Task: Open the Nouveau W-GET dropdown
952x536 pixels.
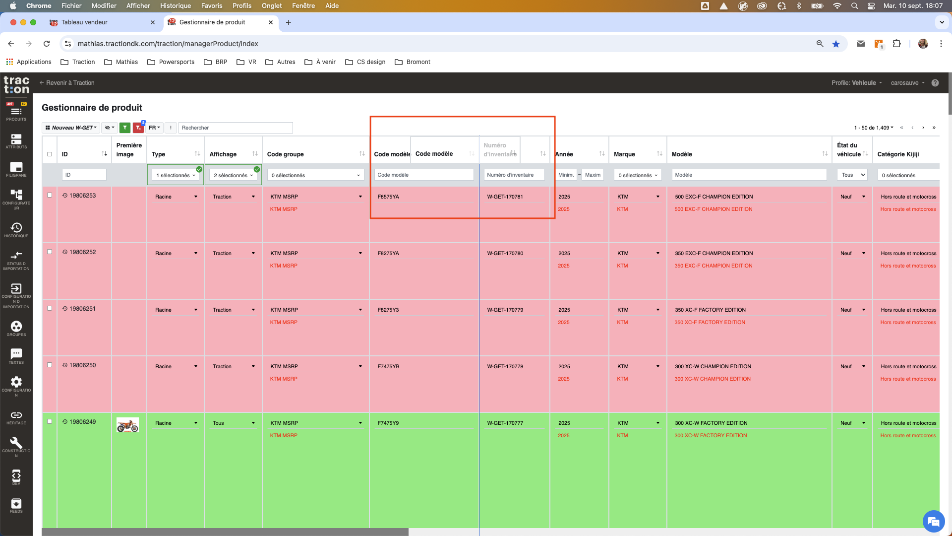Action: [71, 128]
